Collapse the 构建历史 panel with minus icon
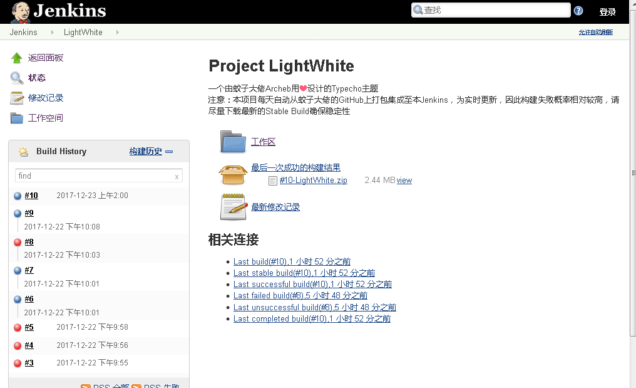This screenshot has height=388, width=636. pyautogui.click(x=169, y=152)
